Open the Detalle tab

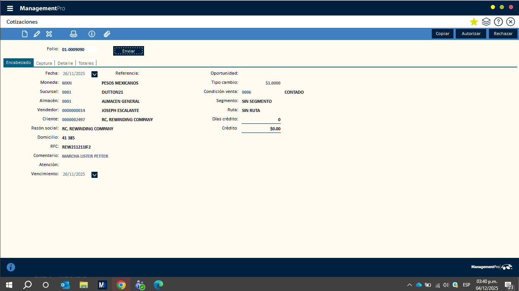pyautogui.click(x=65, y=63)
